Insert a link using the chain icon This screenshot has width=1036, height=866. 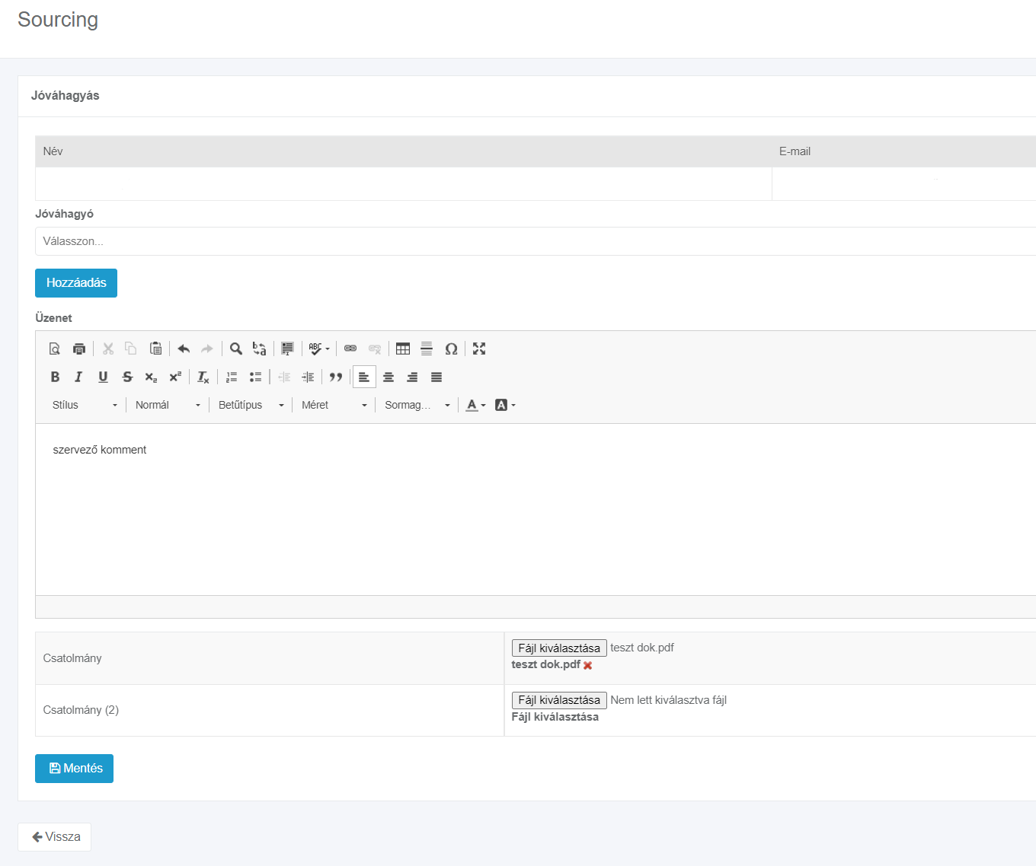pyautogui.click(x=350, y=349)
